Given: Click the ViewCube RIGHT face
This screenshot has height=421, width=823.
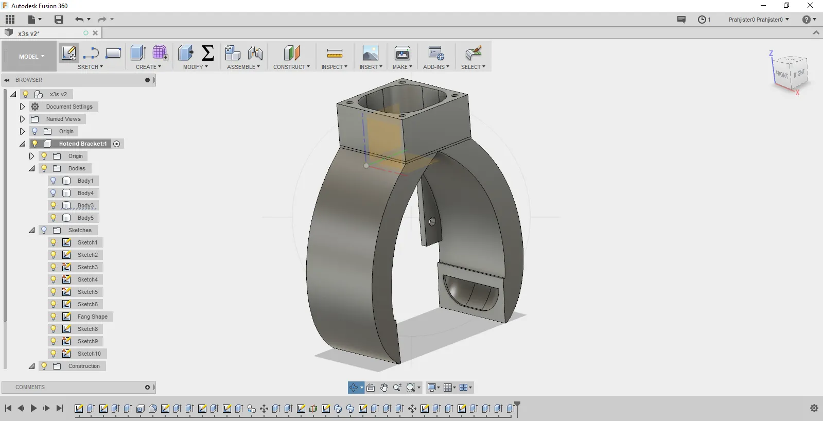Looking at the screenshot, I should 799,74.
